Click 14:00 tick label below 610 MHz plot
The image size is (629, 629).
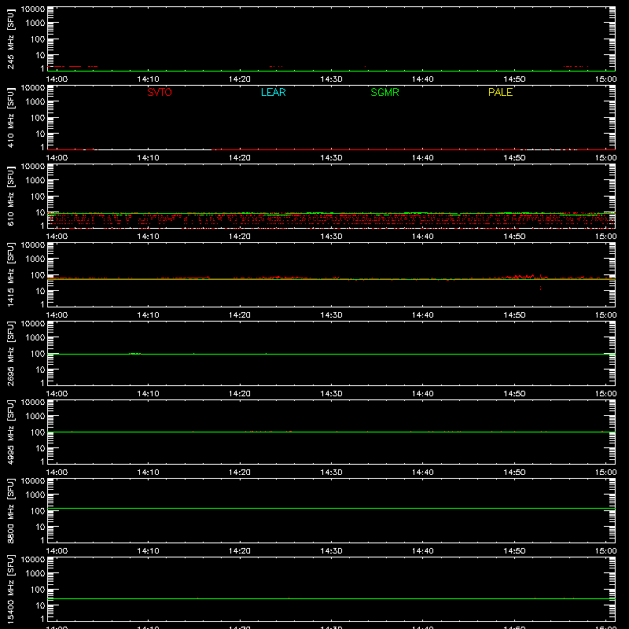57,237
